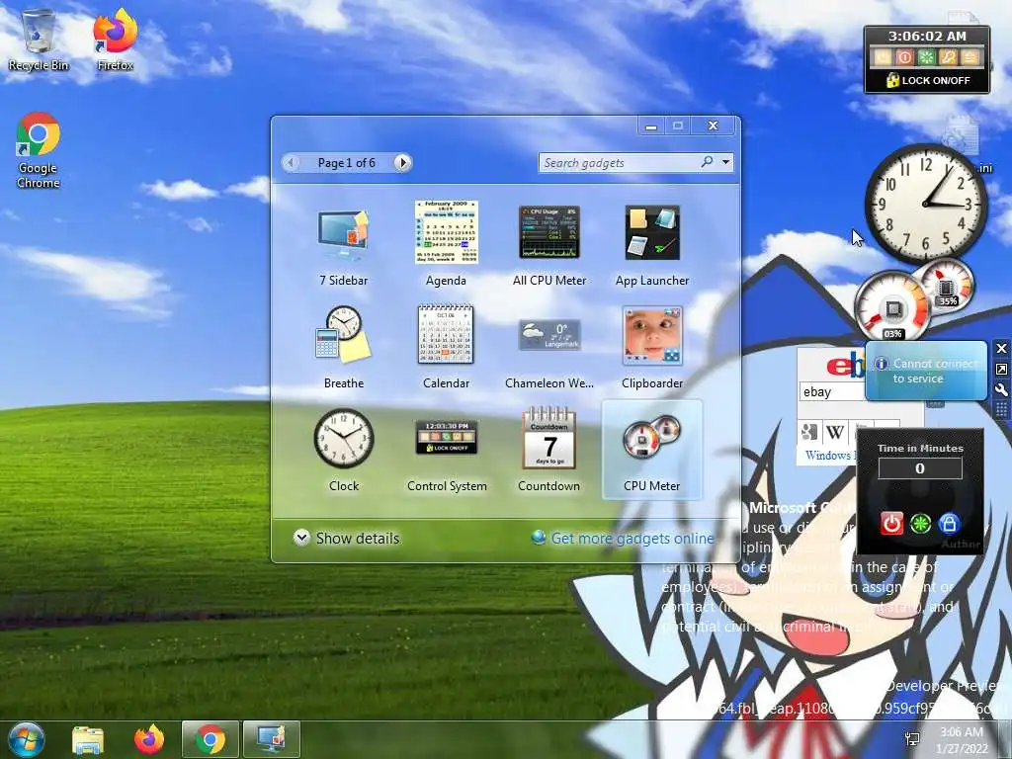This screenshot has height=759, width=1012.
Task: Select the Breathe gadget
Action: tap(343, 348)
